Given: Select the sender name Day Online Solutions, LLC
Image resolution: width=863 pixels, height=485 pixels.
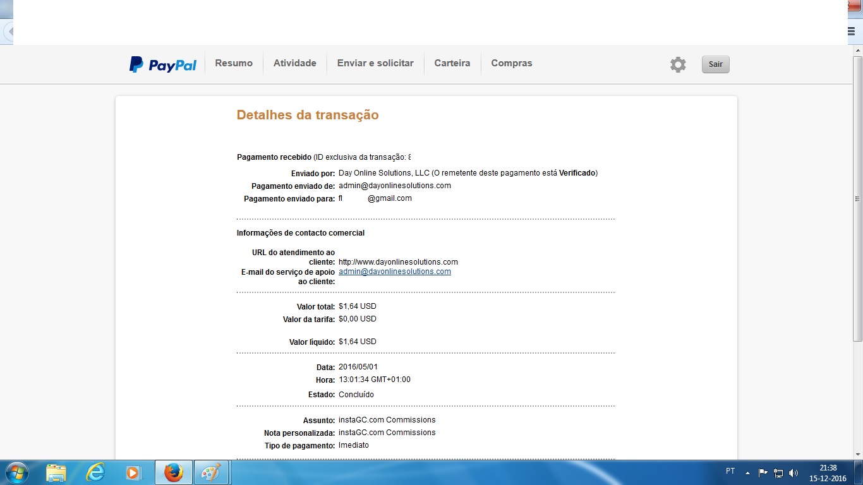Looking at the screenshot, I should click(x=384, y=173).
